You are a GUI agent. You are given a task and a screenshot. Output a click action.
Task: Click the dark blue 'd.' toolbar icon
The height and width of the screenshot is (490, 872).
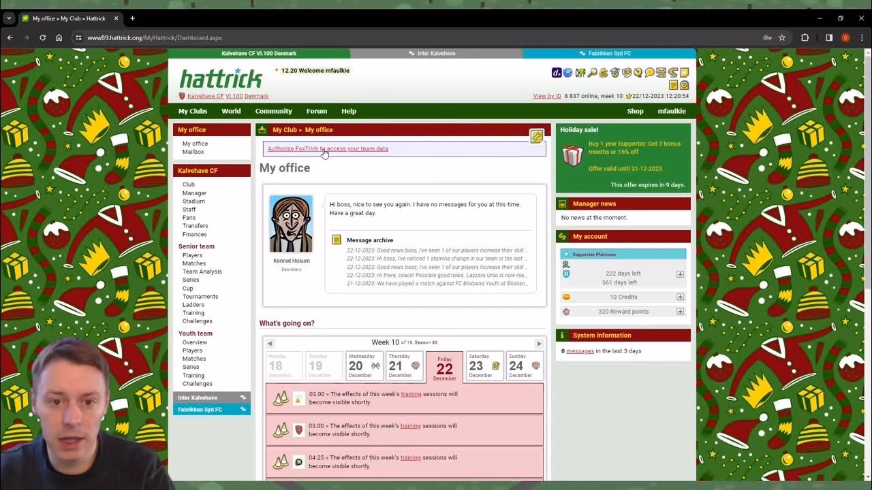[x=557, y=73]
